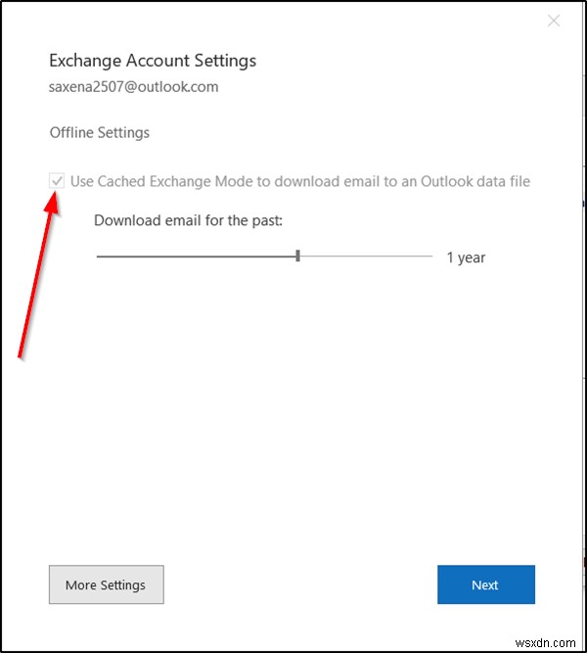This screenshot has width=587, height=653.
Task: Click the Exchange Account Settings heading
Action: [153, 61]
